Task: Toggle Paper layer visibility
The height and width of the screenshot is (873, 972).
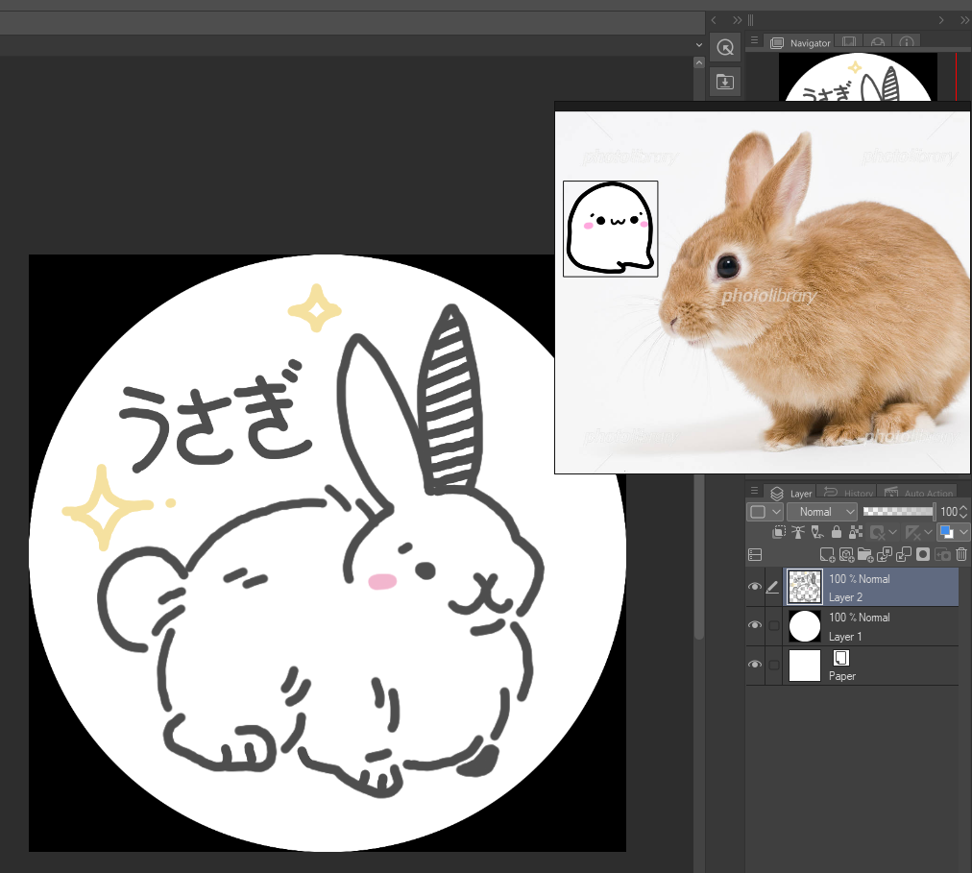Action: [755, 665]
